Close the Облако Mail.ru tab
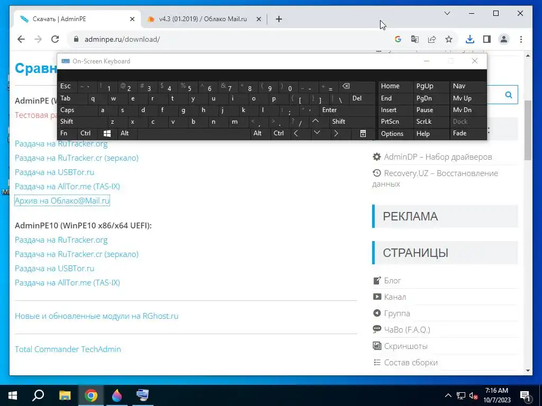 (x=258, y=20)
